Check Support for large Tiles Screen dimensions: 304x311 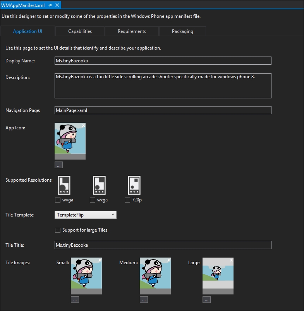(x=58, y=230)
